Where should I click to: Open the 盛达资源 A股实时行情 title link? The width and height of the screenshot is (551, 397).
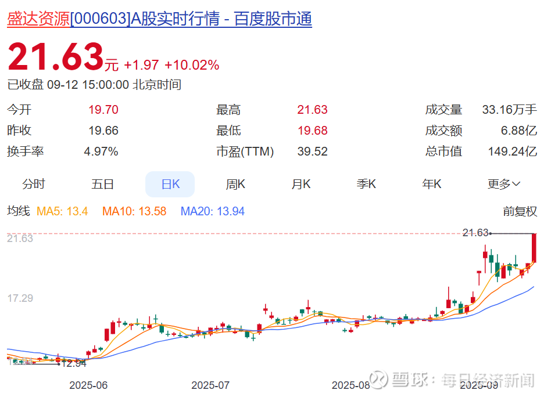159,19
